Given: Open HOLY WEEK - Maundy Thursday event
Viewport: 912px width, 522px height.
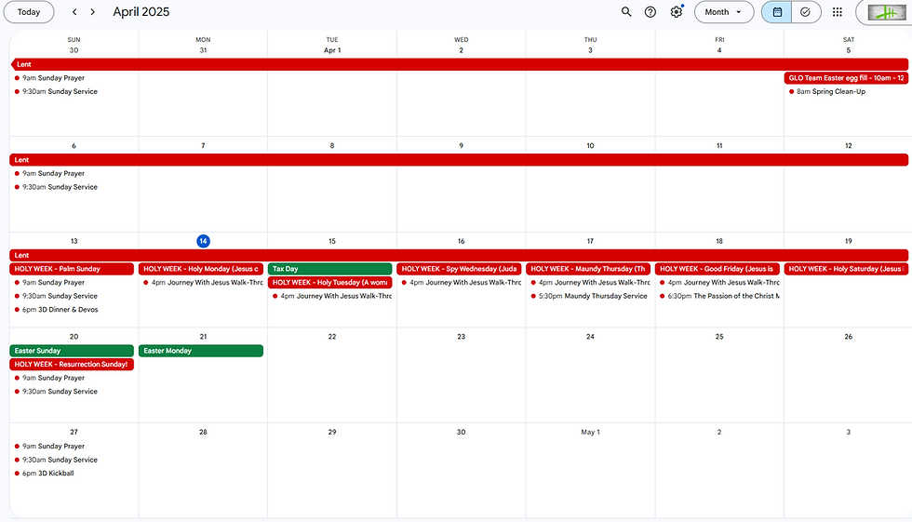Looking at the screenshot, I should click(588, 269).
